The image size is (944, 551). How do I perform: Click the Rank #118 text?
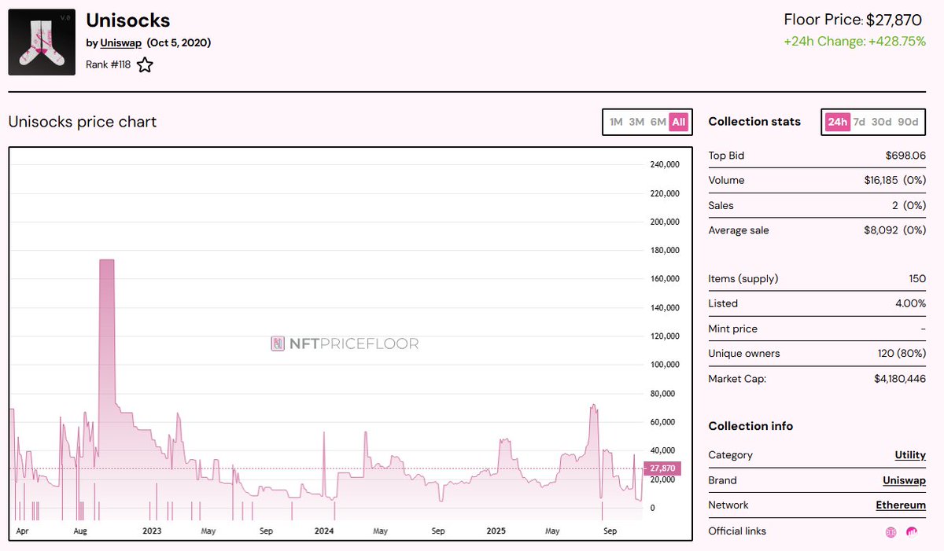coord(109,65)
